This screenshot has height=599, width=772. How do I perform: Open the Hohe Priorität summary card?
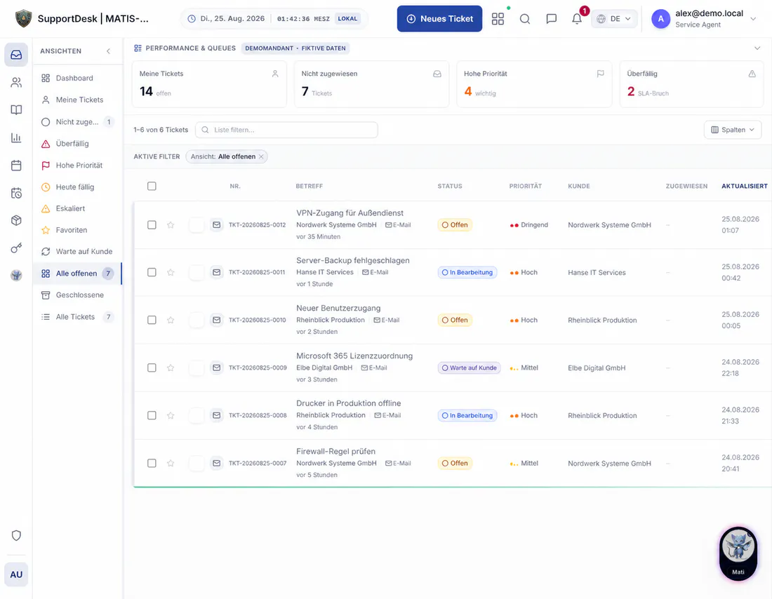tap(534, 84)
